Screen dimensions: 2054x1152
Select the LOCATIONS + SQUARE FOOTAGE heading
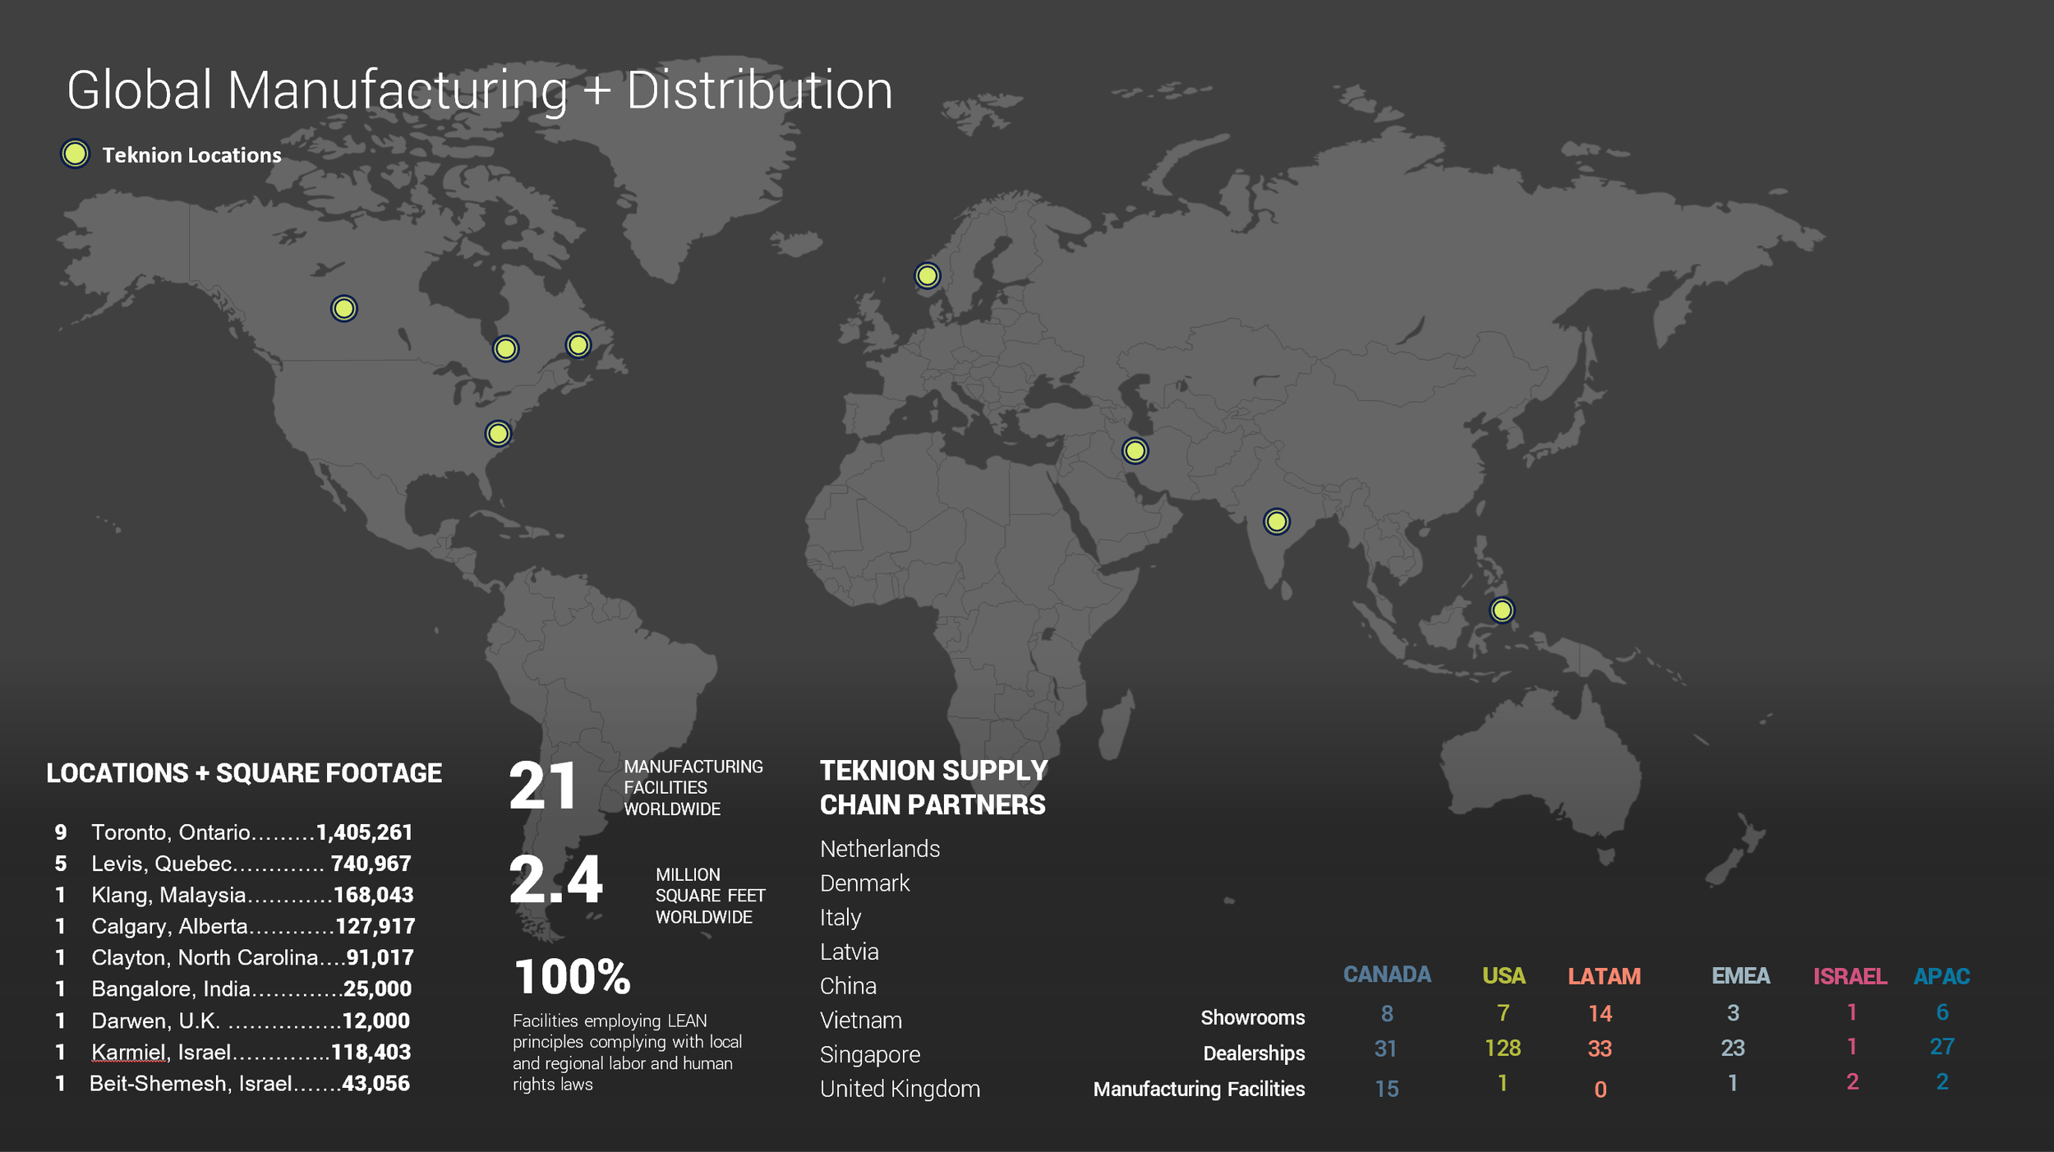pos(244,773)
